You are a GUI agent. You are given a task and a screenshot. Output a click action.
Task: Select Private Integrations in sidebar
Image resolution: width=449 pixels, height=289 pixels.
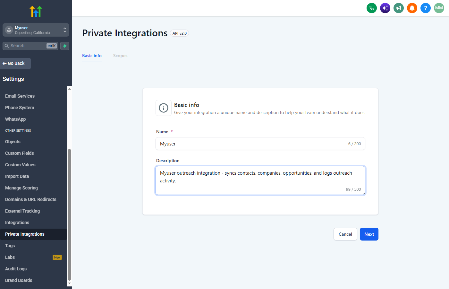pos(33,234)
